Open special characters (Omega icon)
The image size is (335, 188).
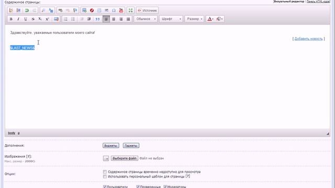click(114, 10)
